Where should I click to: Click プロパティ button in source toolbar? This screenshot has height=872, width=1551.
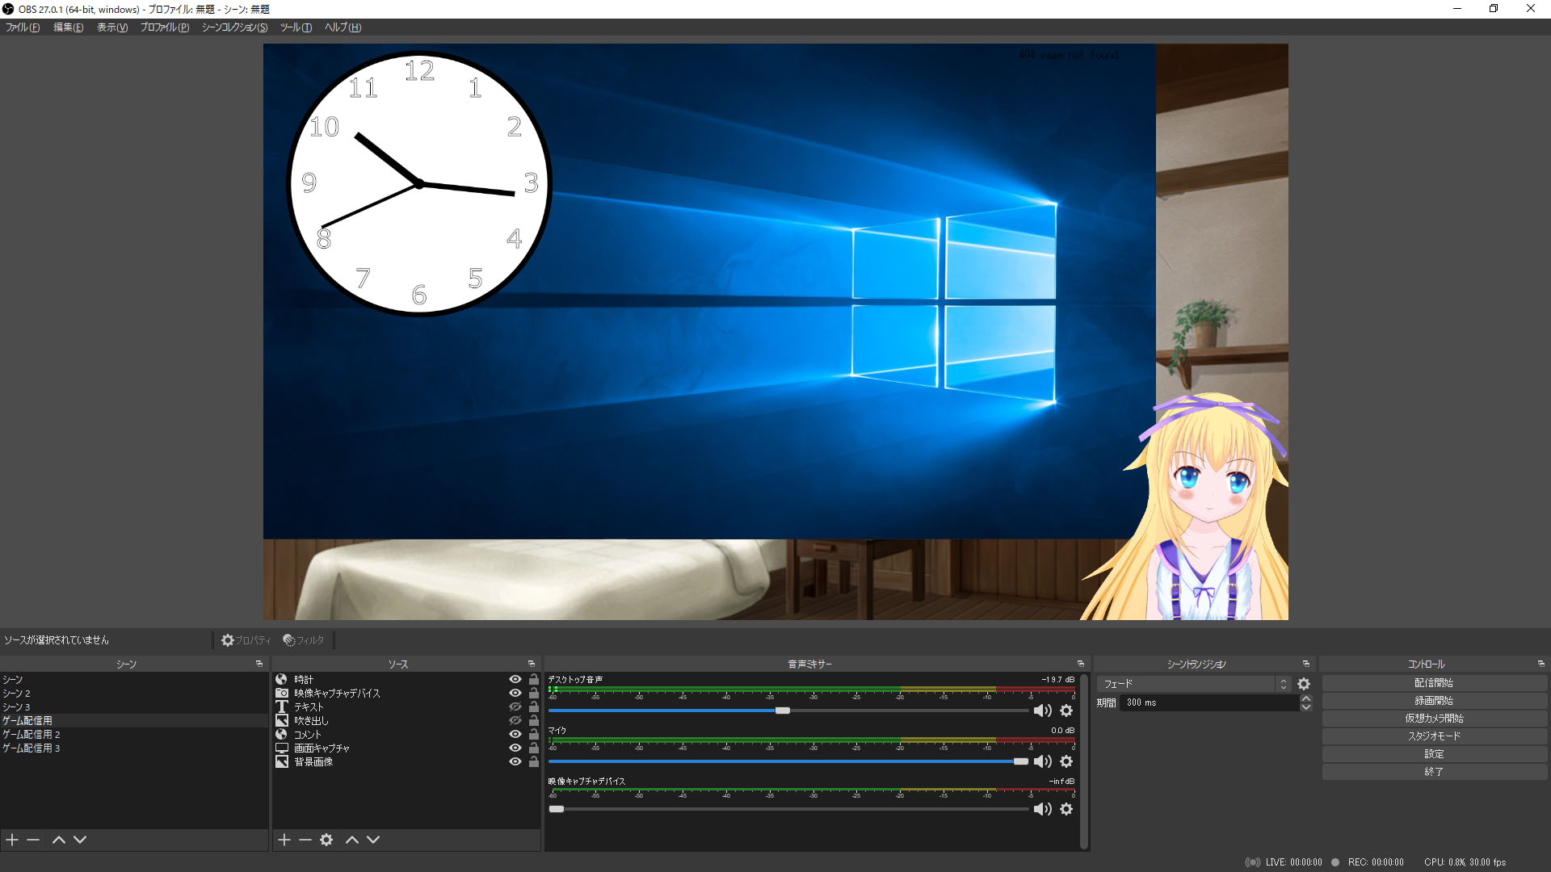246,640
